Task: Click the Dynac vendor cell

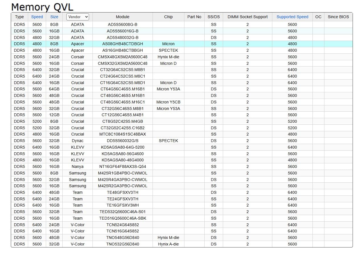Action: pyautogui.click(x=77, y=141)
